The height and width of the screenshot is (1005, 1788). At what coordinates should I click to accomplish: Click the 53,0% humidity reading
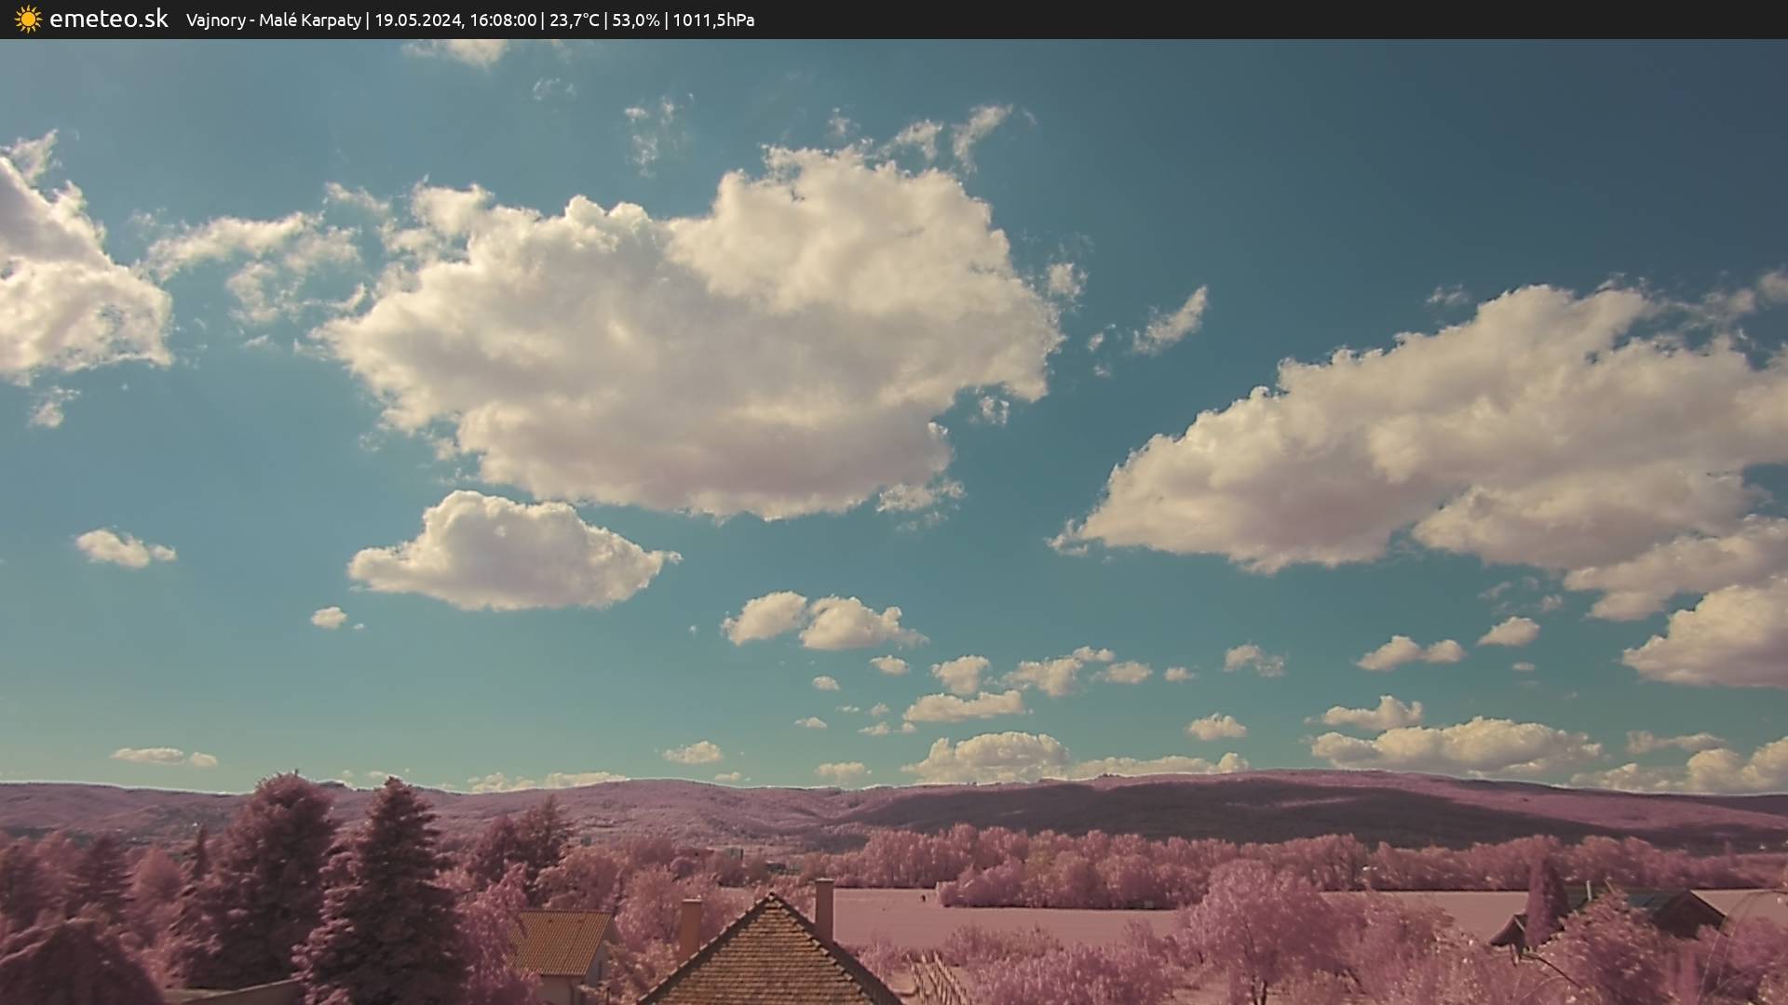click(635, 20)
